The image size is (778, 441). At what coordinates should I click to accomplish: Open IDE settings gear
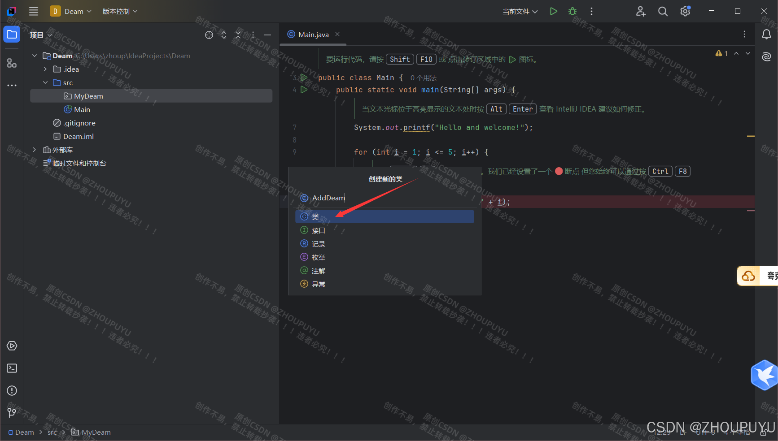[685, 11]
